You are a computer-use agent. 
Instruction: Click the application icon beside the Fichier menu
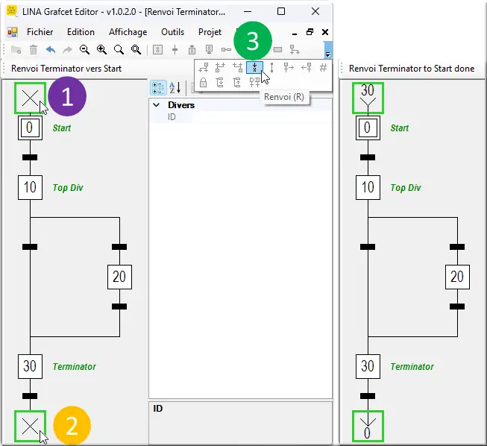(13, 32)
